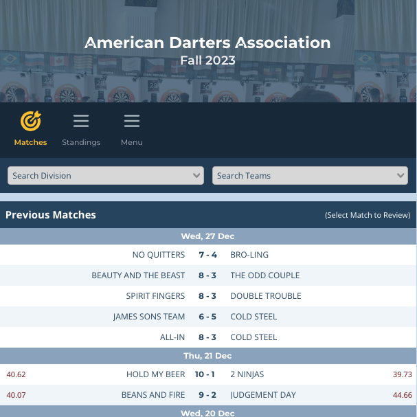The height and width of the screenshot is (417, 417).
Task: Click the 44.66 average for Judgement Day
Action: (x=402, y=395)
